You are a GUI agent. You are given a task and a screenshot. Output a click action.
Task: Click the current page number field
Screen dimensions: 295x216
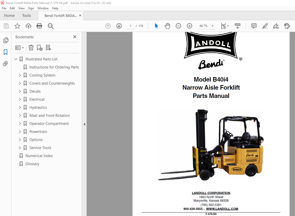click(131, 26)
